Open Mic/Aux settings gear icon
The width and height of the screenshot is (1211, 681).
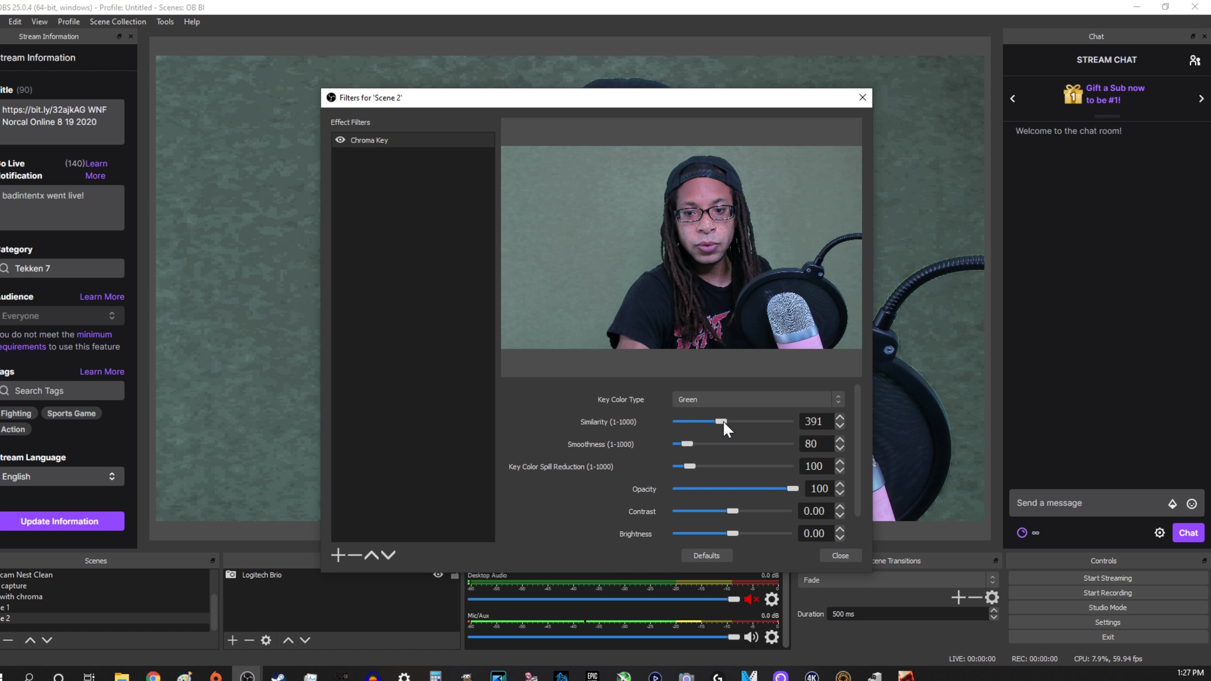772,637
